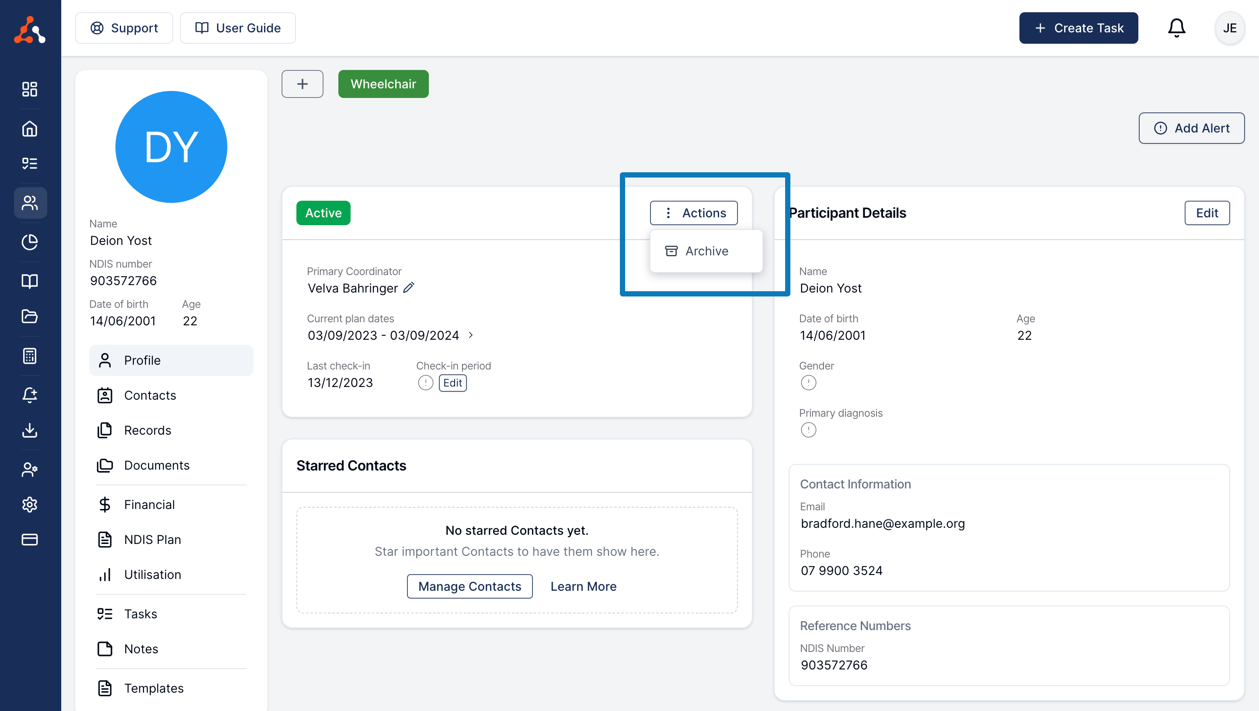Click the Gender missing-info warning icon
Screen dimensions: 1259x711
click(x=808, y=383)
